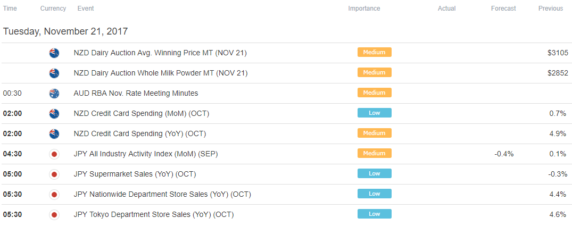Screen dimensions: 572x226
Task: Click the Australia flag icon beside RBA Rate Meeting Minutes
Action: (x=54, y=93)
